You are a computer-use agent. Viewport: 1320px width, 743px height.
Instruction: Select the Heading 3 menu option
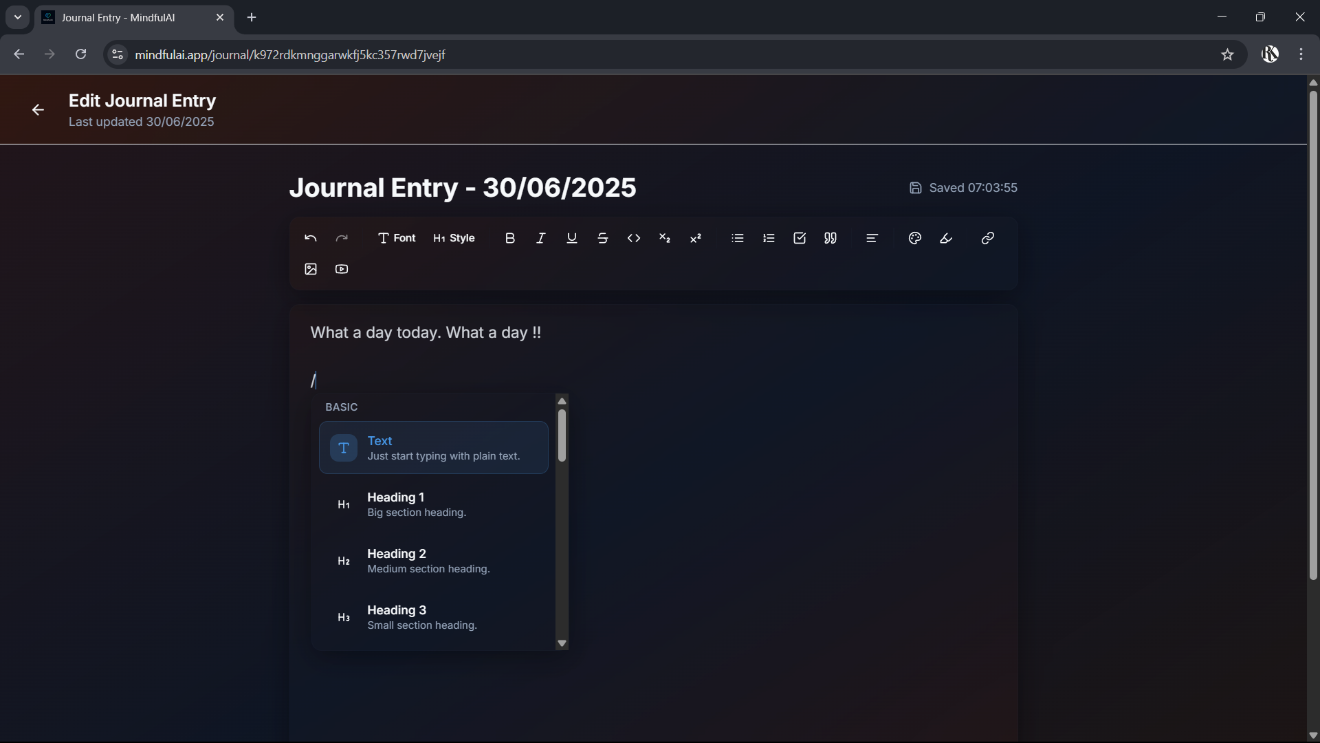pyautogui.click(x=433, y=617)
